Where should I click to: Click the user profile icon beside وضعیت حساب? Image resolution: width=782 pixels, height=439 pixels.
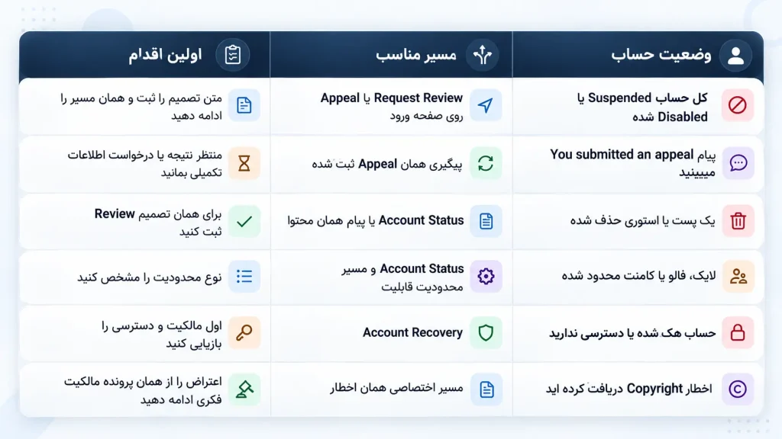[x=735, y=55]
